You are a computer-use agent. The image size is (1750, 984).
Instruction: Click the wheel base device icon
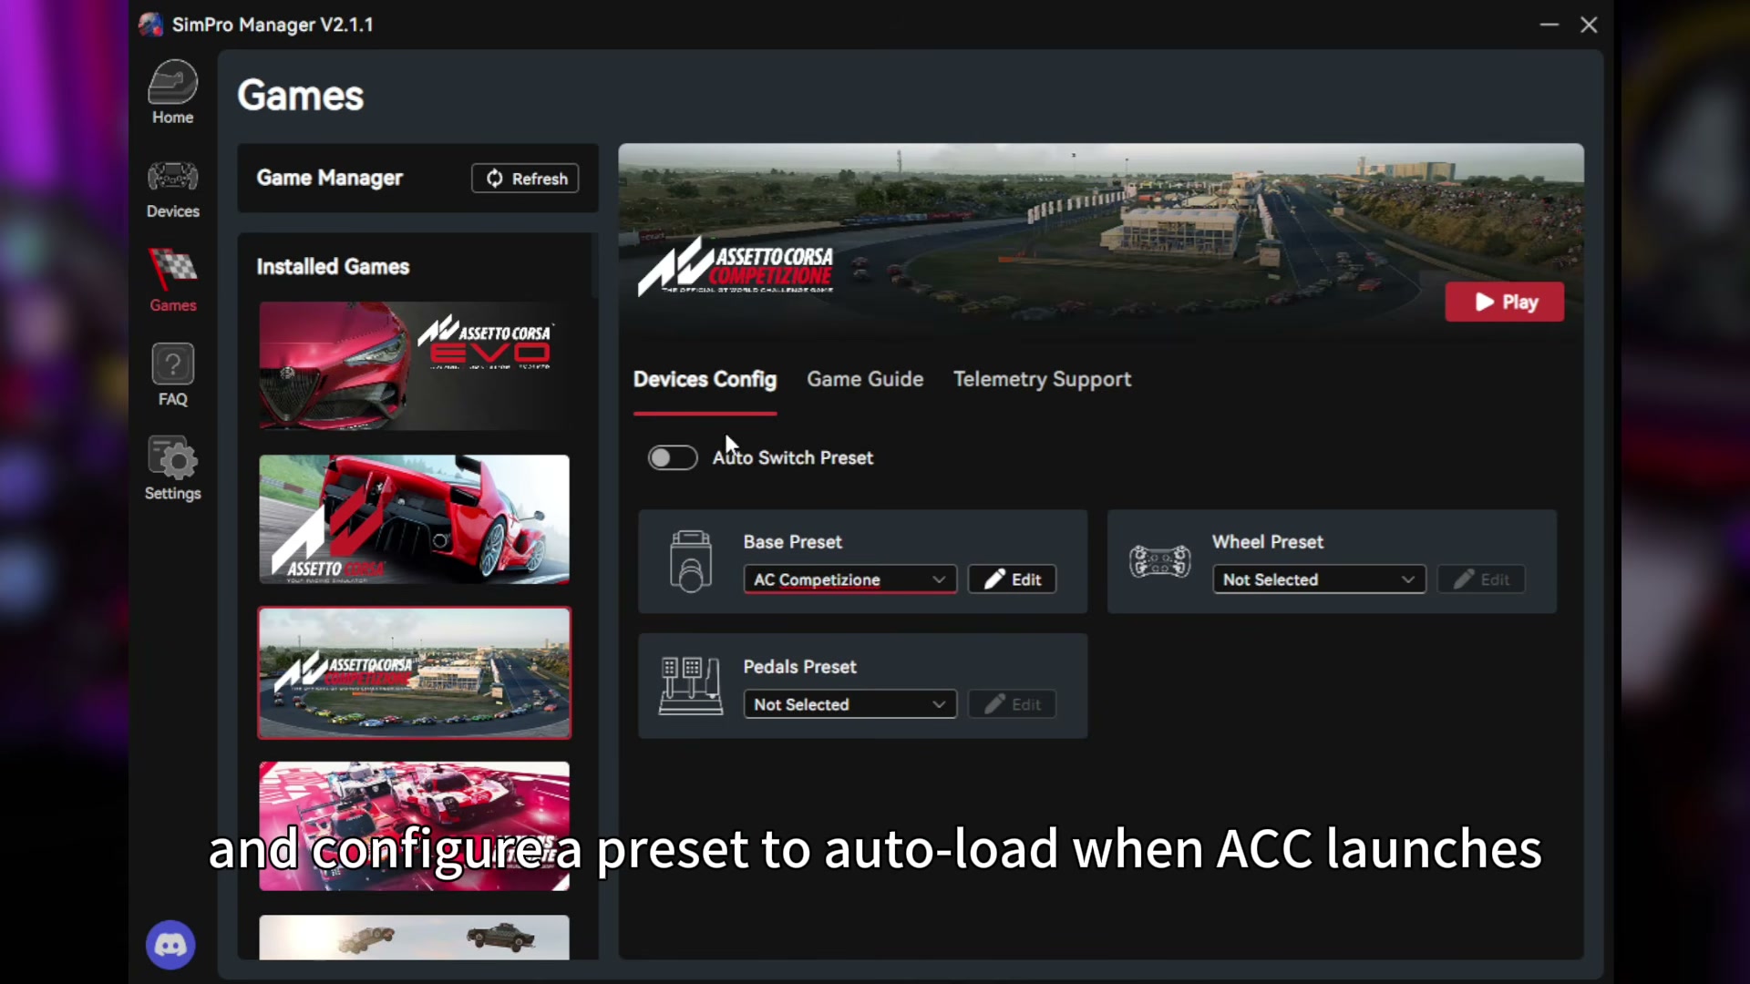(x=690, y=561)
